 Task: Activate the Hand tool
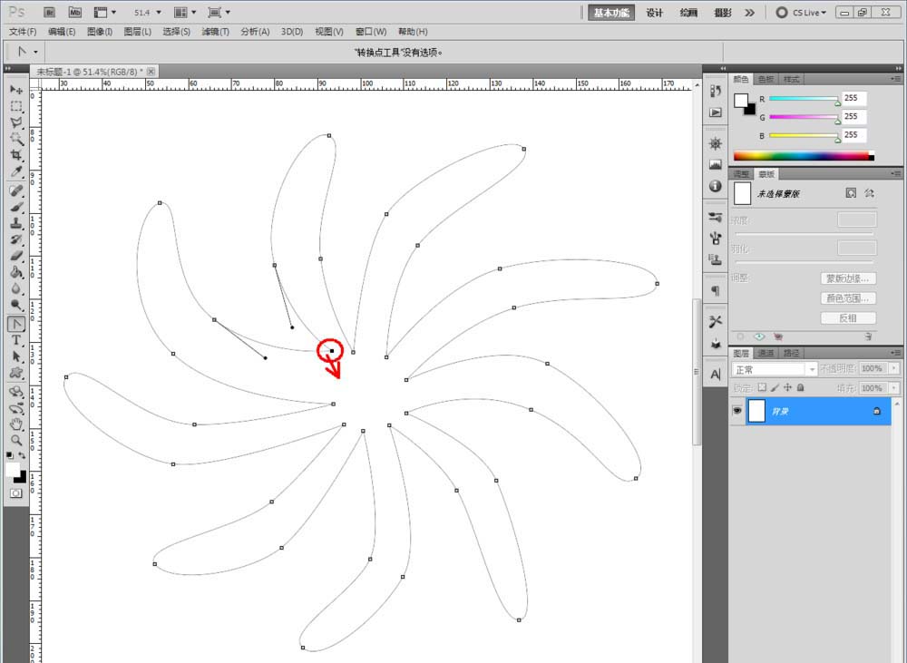coord(16,424)
